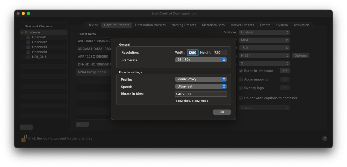The width and height of the screenshot is (347, 167).
Task: Switch to the System tab
Action: point(282,25)
